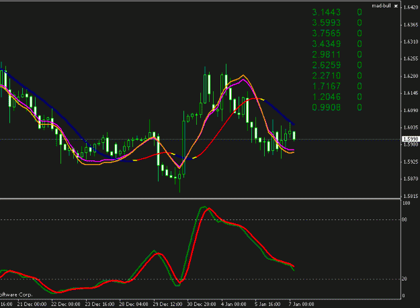Click the 30 Dec 20:00 time label
This screenshot has height=308, width=420.
[x=202, y=304]
